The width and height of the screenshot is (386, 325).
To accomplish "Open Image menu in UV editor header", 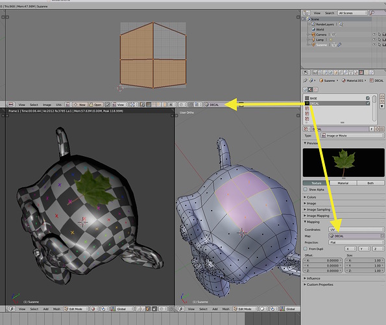I will pyautogui.click(x=47, y=105).
